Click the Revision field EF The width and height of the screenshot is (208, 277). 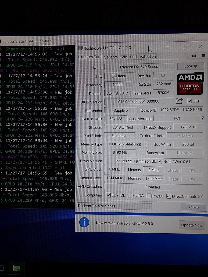click(x=163, y=75)
